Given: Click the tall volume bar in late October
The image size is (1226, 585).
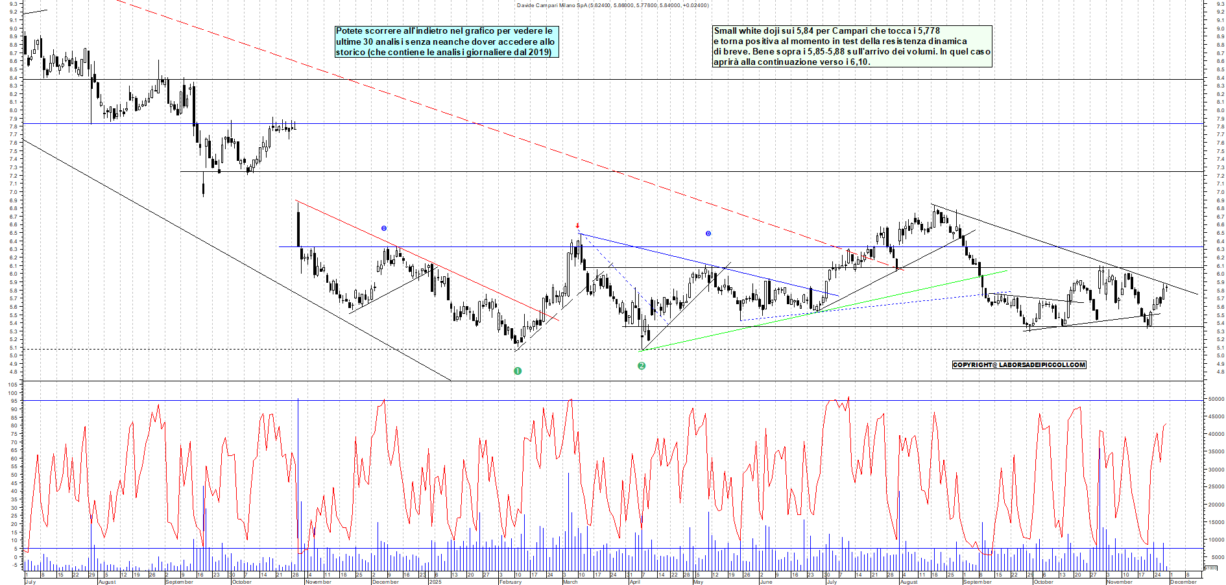Looking at the screenshot, I should 298,480.
